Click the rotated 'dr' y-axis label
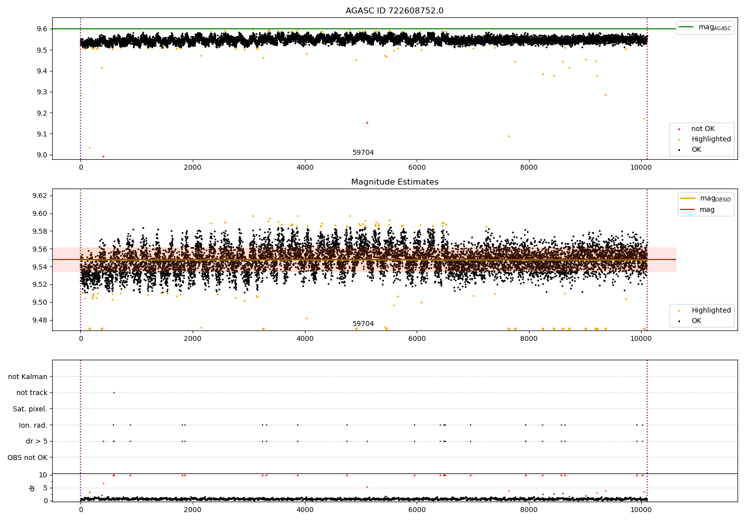This screenshot has height=521, width=745. [x=32, y=488]
